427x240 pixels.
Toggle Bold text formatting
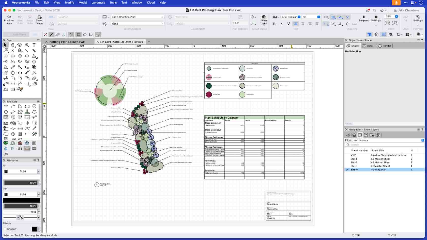[x=274, y=24]
